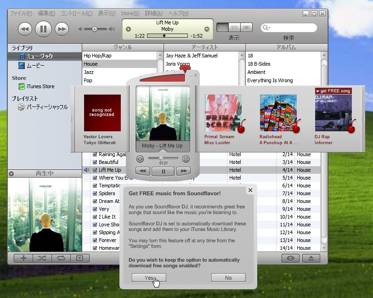Uncheck the Lift Me Up track checkbox
Image resolution: width=373 pixels, height=298 pixels.
tap(95, 170)
